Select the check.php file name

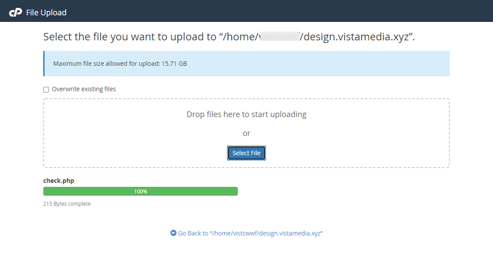click(x=59, y=181)
